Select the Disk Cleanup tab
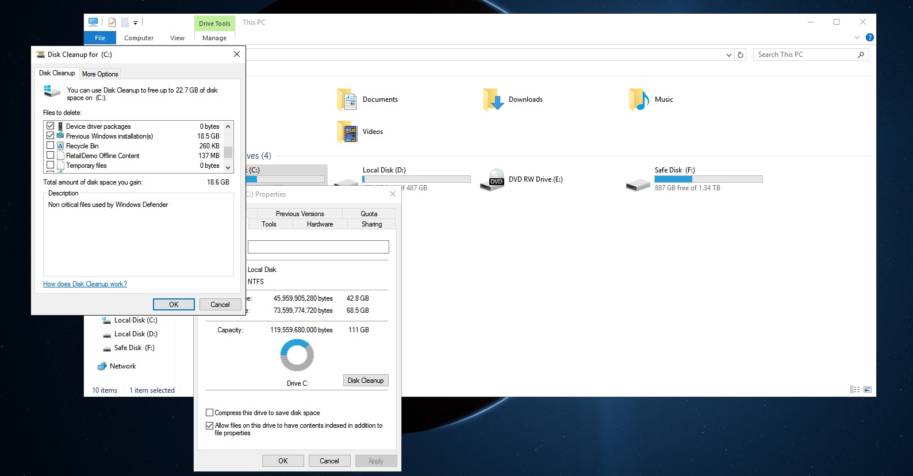This screenshot has height=476, width=913. pos(57,73)
